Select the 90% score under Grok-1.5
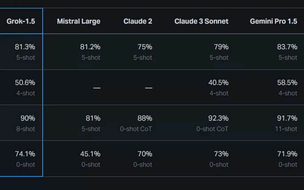This screenshot has height=190, width=304. pyautogui.click(x=28, y=118)
